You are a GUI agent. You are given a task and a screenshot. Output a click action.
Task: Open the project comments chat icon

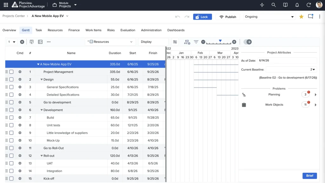(310, 17)
